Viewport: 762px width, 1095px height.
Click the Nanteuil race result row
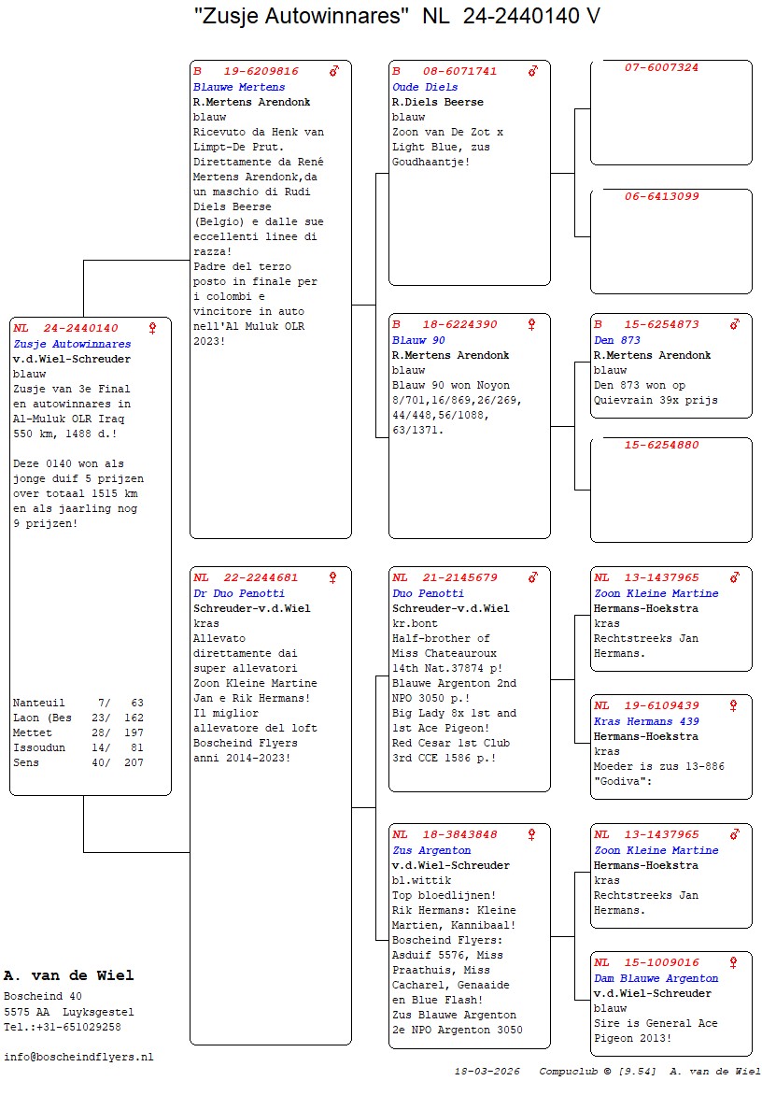pyautogui.click(x=78, y=702)
